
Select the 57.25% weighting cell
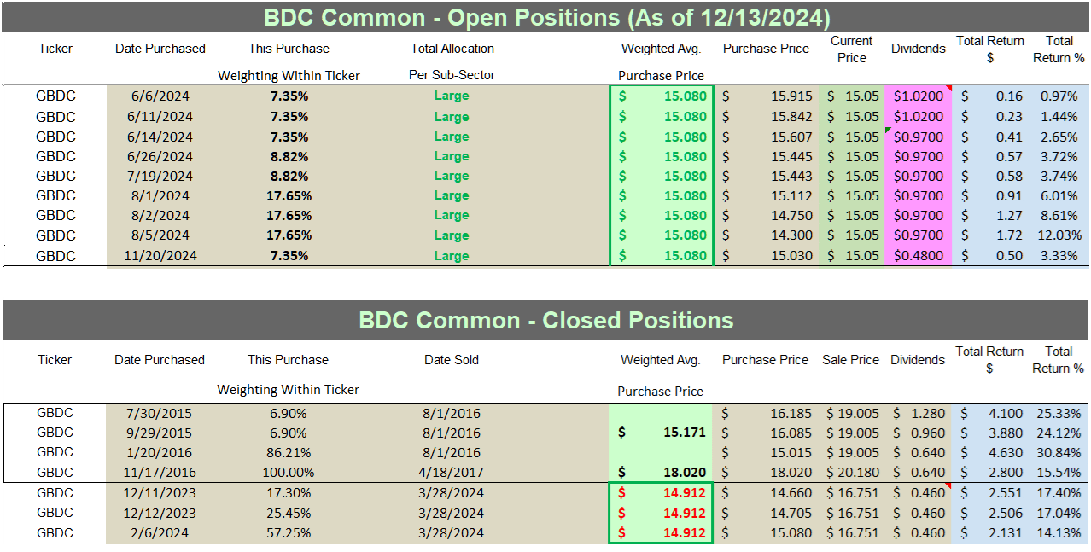(288, 533)
